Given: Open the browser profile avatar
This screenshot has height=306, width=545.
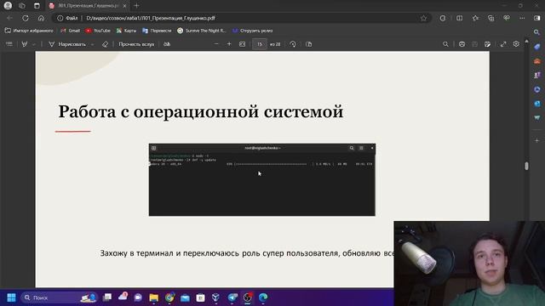Looking at the screenshot, I should 8,6.
